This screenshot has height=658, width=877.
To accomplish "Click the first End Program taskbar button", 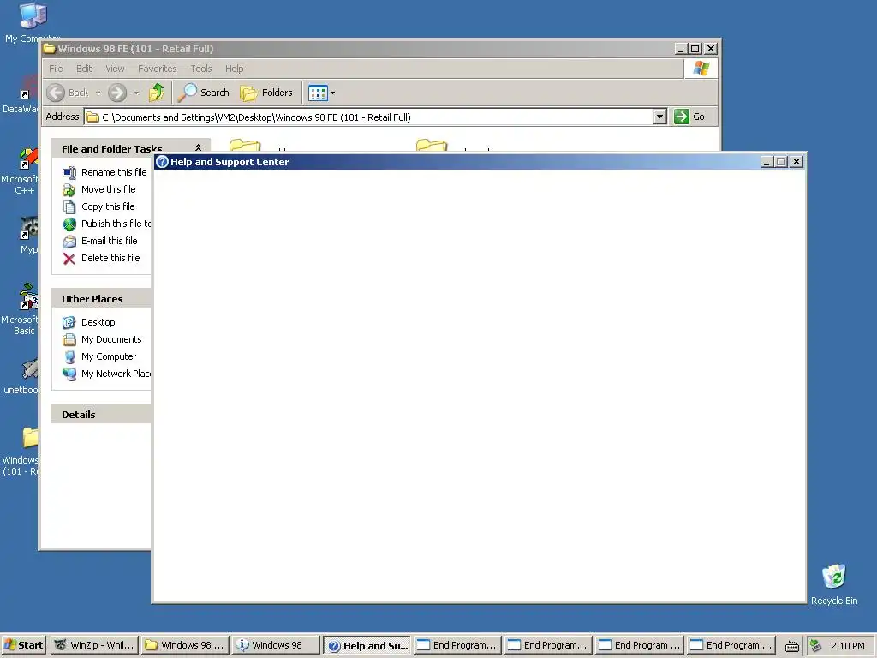I will (x=457, y=645).
